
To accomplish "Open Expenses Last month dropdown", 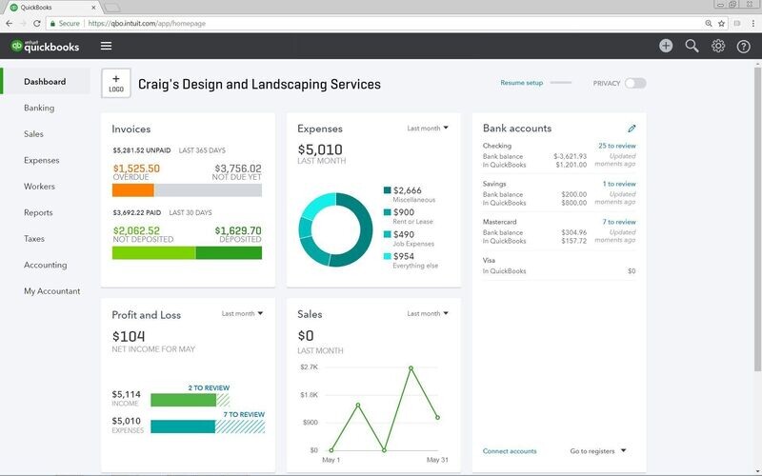I will [428, 129].
